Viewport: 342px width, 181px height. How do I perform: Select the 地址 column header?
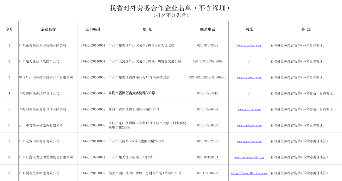click(148, 29)
